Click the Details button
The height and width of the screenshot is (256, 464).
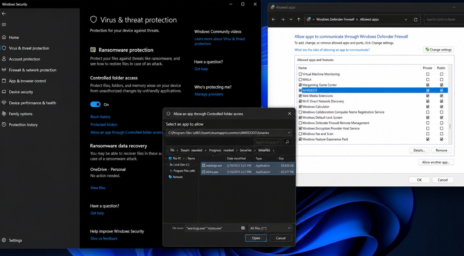[x=419, y=150]
